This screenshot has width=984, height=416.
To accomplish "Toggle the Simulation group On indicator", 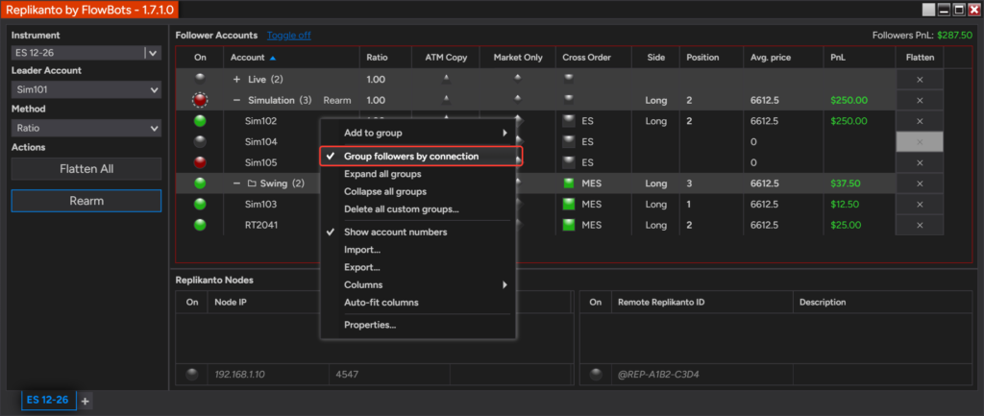I will pos(200,100).
